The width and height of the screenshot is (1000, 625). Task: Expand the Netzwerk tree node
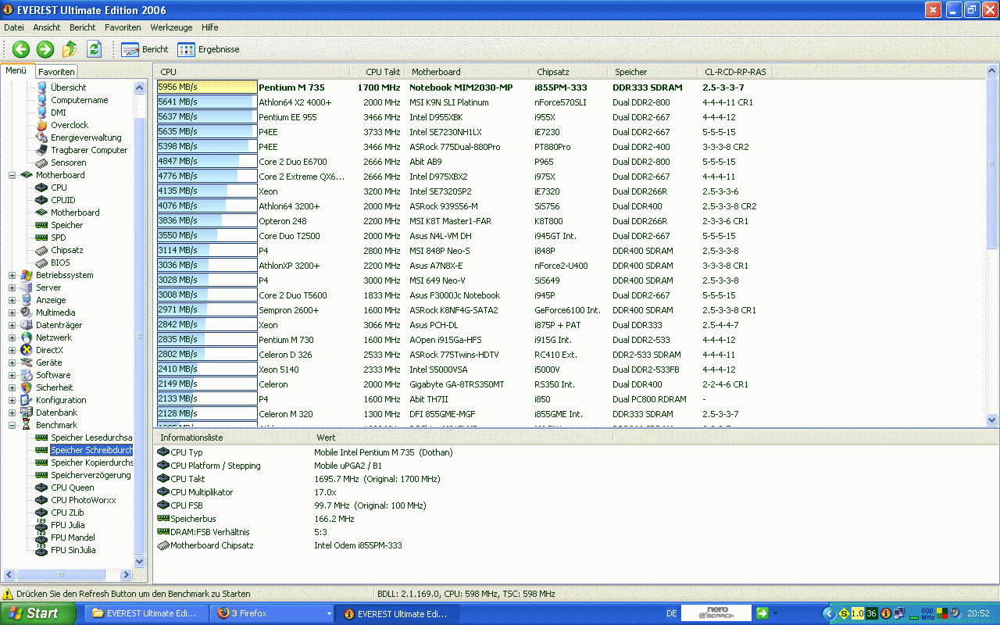point(12,337)
